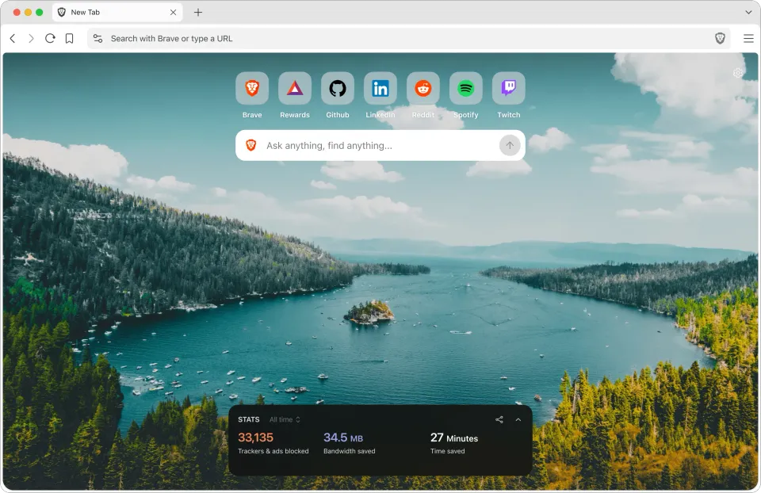This screenshot has width=761, height=493.
Task: Bookmark this page using the bookmark icon
Action: pyautogui.click(x=70, y=38)
